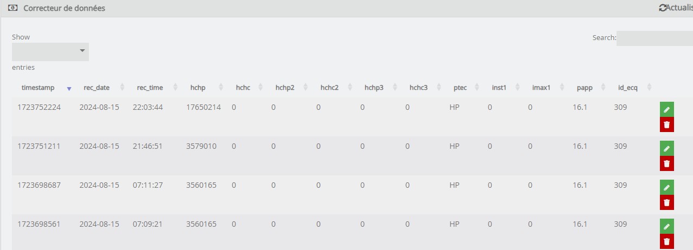Image resolution: width=693 pixels, height=250 pixels.
Task: Sort table by inst1 column
Action: (x=499, y=88)
